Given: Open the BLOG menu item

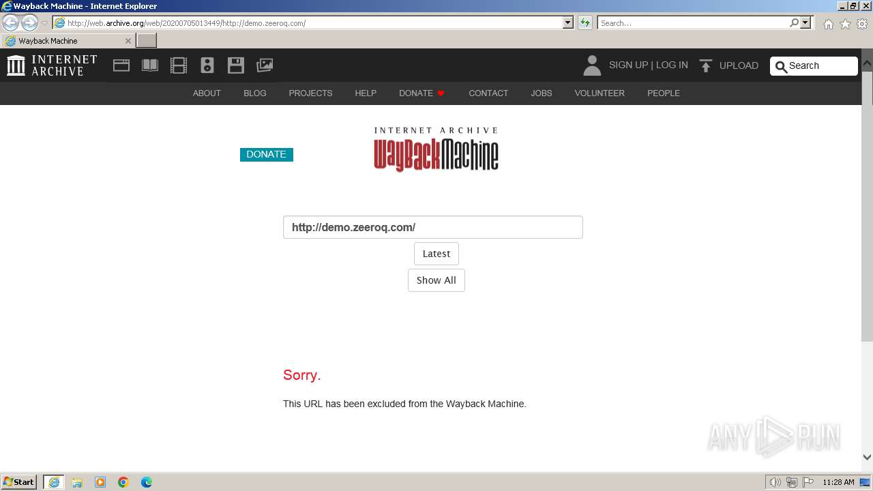Looking at the screenshot, I should [x=255, y=93].
